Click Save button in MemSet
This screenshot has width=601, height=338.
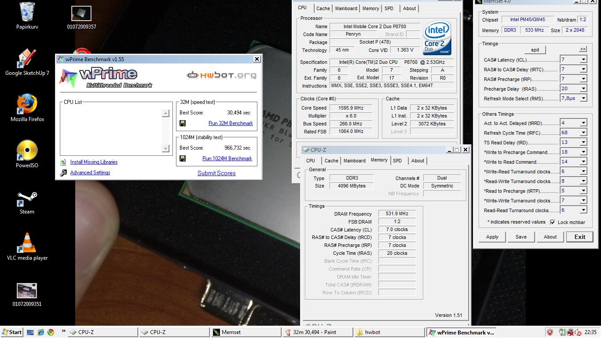tap(521, 237)
